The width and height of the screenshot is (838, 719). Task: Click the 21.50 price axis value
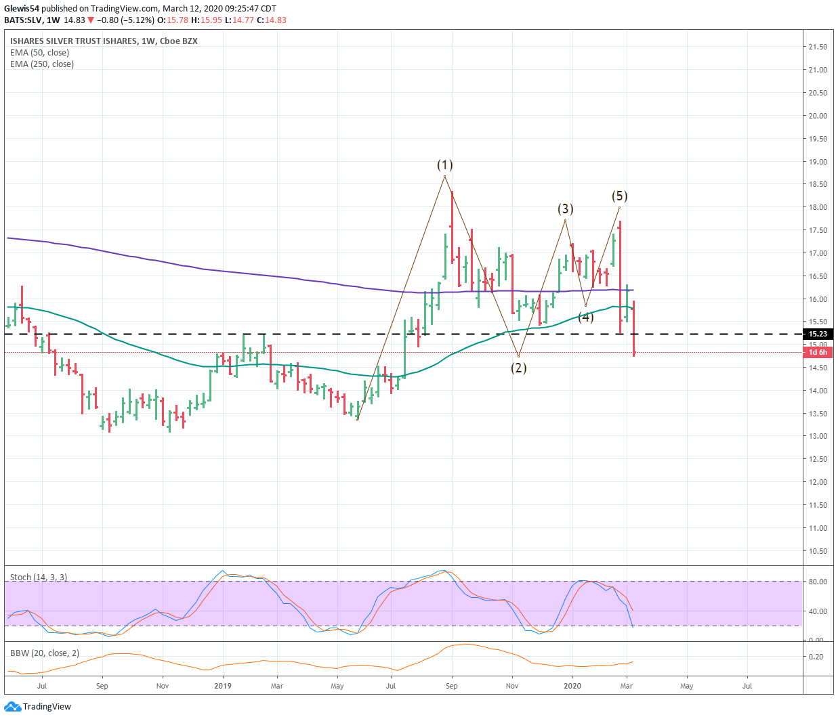click(x=818, y=47)
